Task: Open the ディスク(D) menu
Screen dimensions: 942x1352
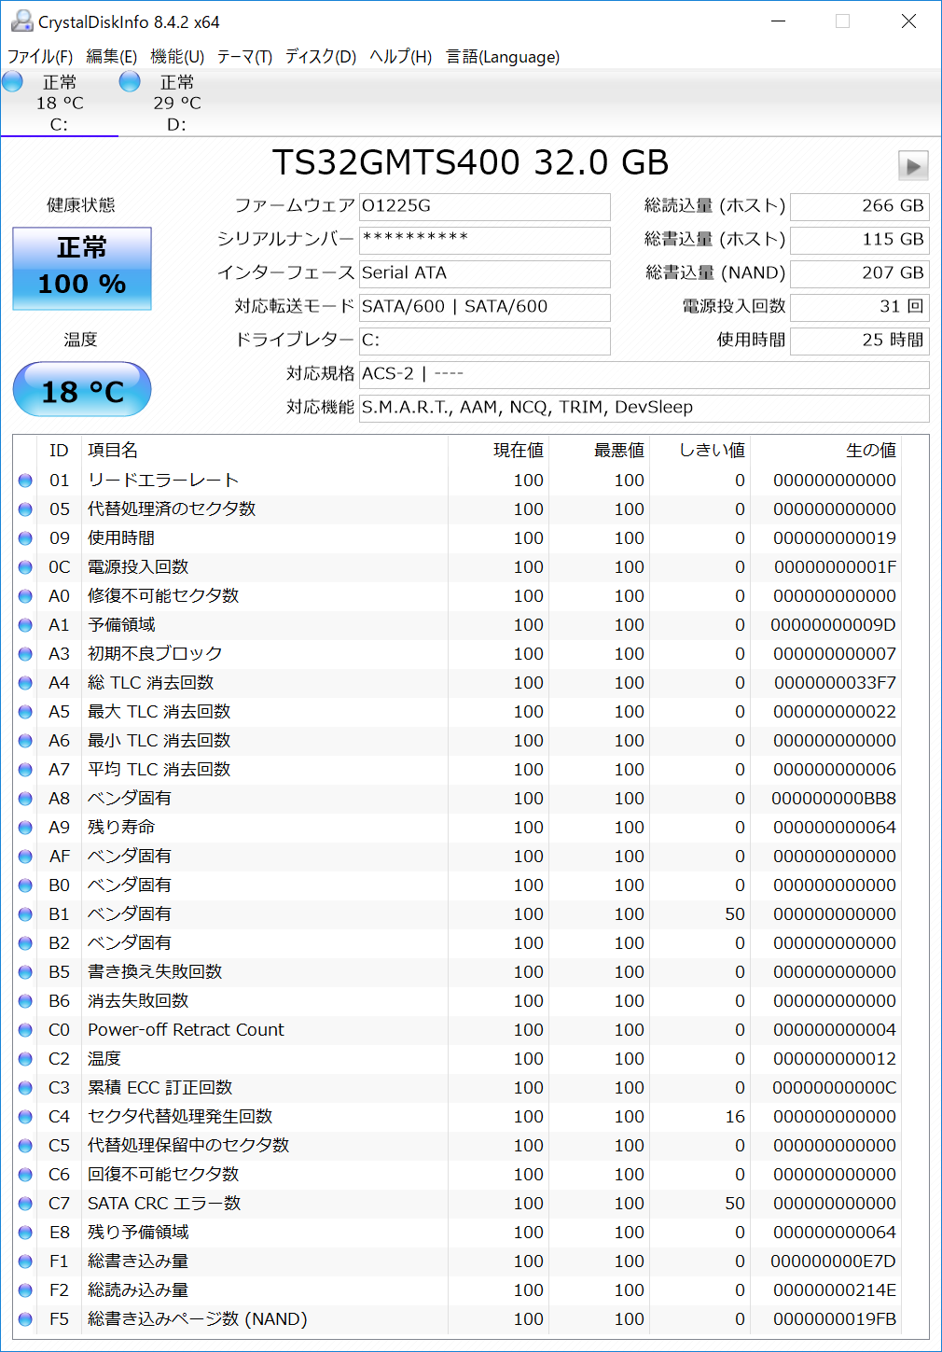Action: coord(321,57)
